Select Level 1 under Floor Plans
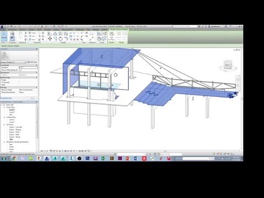The height and width of the screenshot is (198, 264). [x=12, y=109]
